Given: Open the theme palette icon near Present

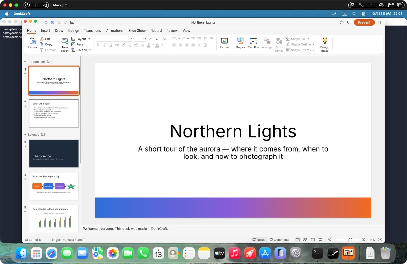Looking at the screenshot, I should [342, 22].
